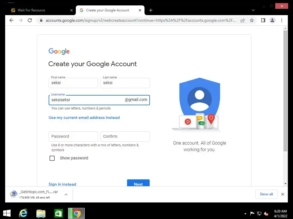Click the taskbar clock and date
The height and width of the screenshot is (219, 293).
coord(280,214)
